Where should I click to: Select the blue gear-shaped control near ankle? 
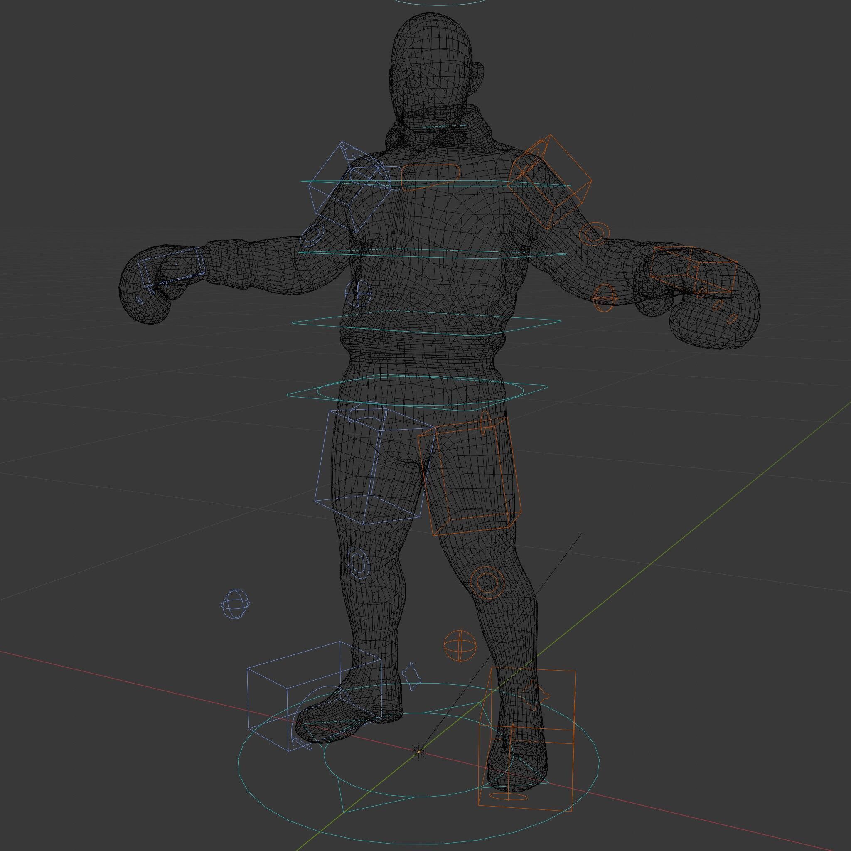pyautogui.click(x=413, y=676)
